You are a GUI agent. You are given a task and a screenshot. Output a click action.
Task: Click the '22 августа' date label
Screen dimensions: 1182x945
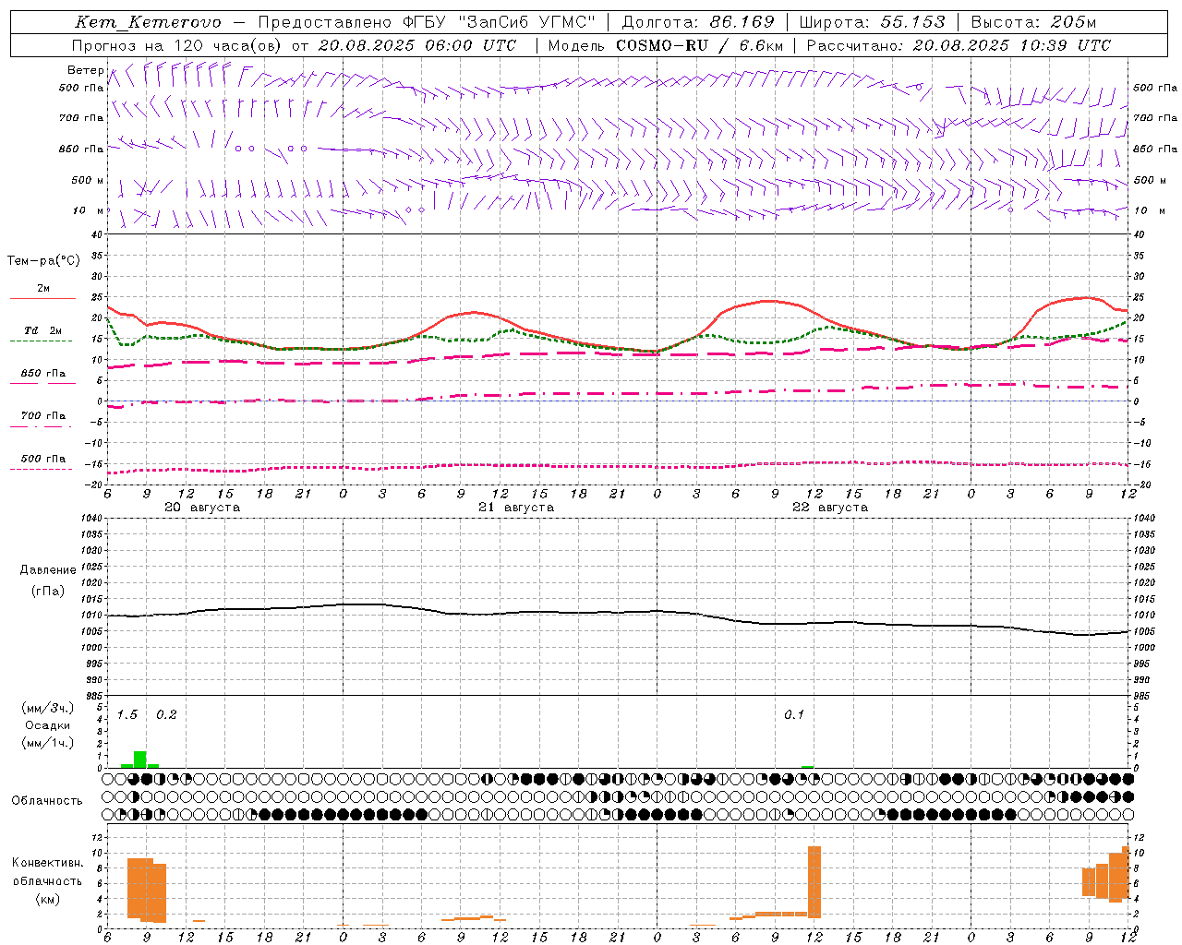(830, 508)
